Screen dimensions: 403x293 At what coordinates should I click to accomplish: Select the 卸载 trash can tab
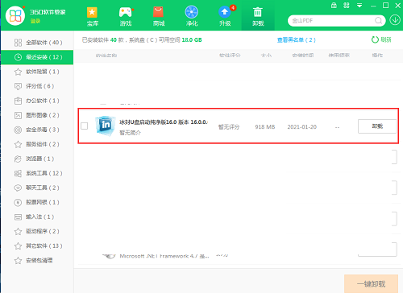(258, 16)
